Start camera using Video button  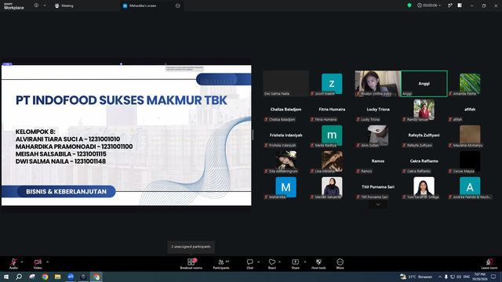tap(38, 264)
